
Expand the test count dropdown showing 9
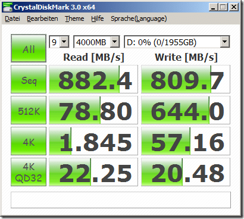click(64, 42)
